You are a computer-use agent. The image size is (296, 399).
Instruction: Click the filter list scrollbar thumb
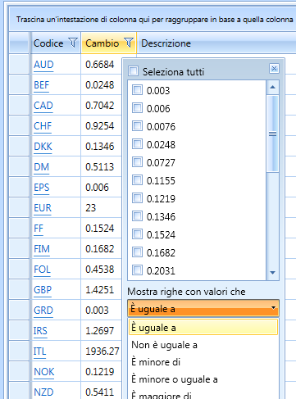272,134
